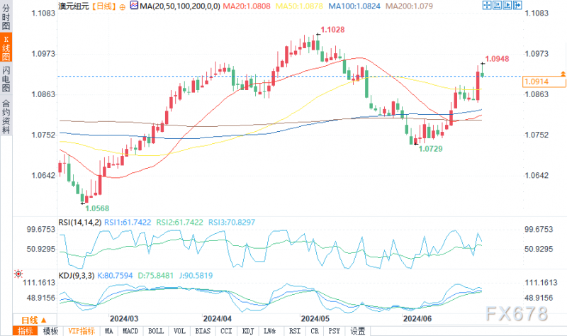Select the LW& indicator button
This screenshot has width=567, height=336.
[x=270, y=331]
